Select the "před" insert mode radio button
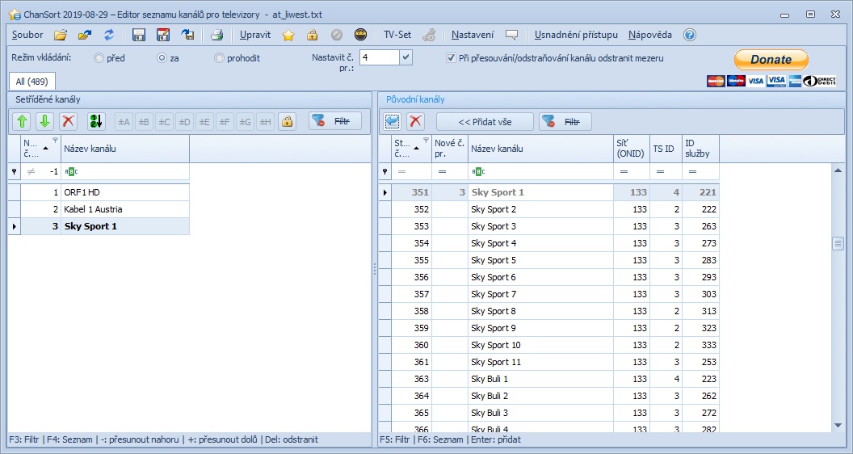 click(x=99, y=58)
